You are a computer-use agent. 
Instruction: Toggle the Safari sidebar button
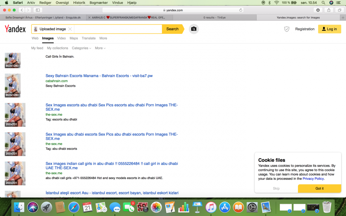point(38,10)
